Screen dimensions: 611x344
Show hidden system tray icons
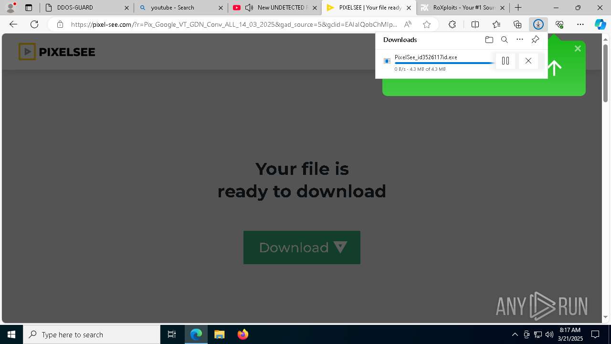tap(515, 334)
